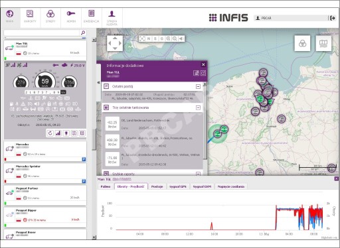The height and width of the screenshot is (248, 340).
Task: Click the report icon in the info panel header
Action: point(196,73)
